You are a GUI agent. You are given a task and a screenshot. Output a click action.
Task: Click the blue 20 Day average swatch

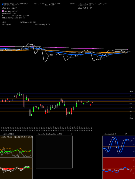(x=3, y=5)
